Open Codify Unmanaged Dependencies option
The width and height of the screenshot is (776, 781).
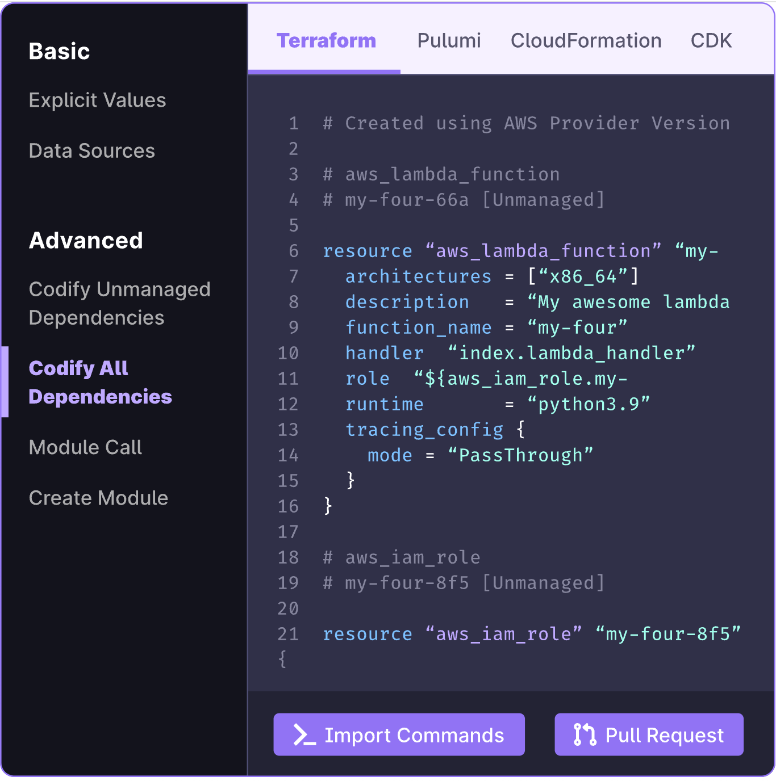click(x=120, y=304)
